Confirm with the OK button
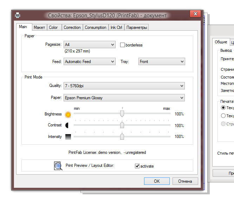 click(x=157, y=181)
